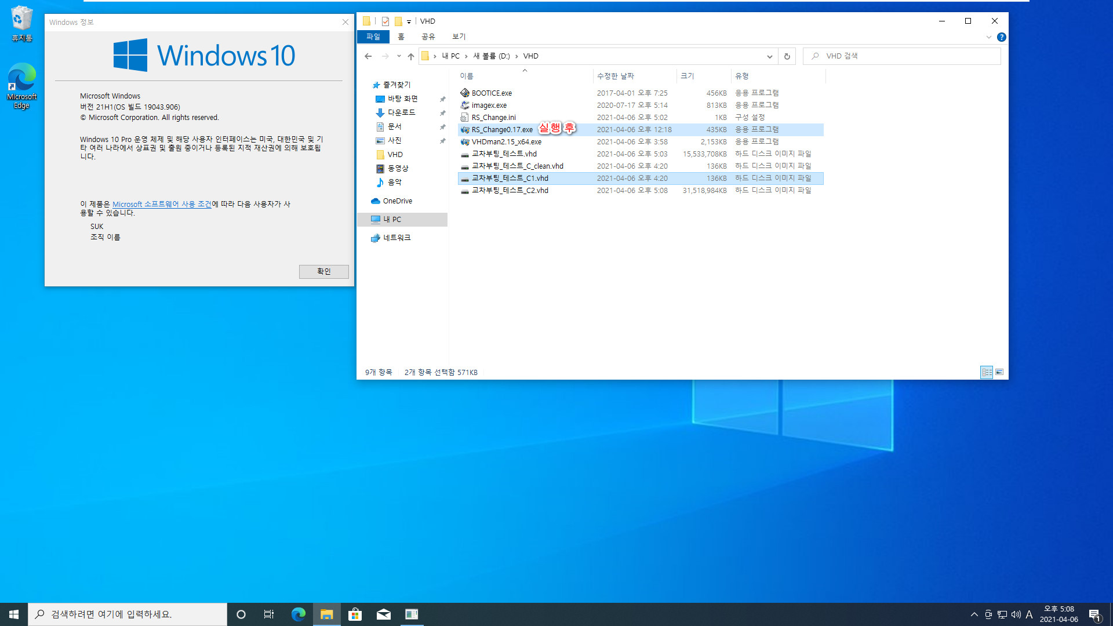Open Windows Start menu
Viewport: 1113px width, 626px height.
[14, 614]
